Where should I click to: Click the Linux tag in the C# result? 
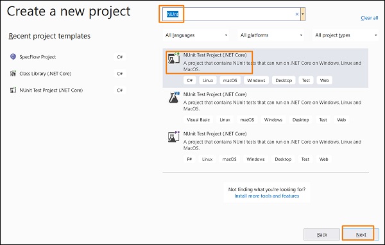tap(208, 80)
